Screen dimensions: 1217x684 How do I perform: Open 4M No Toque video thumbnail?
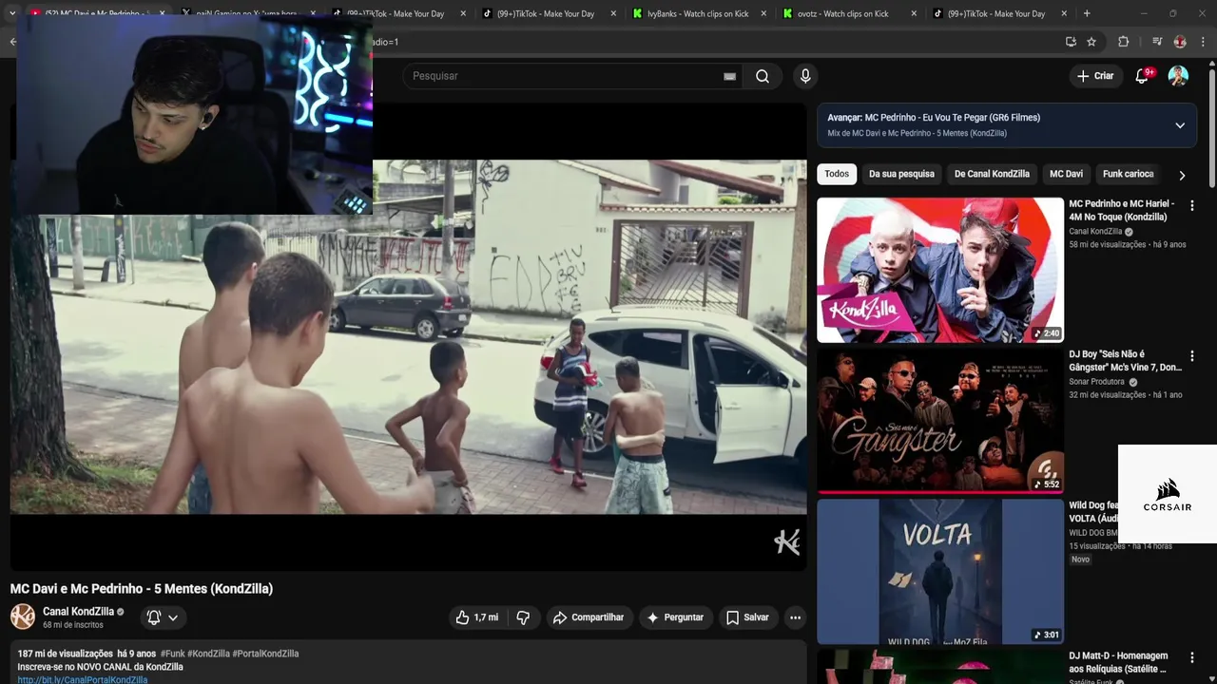940,270
